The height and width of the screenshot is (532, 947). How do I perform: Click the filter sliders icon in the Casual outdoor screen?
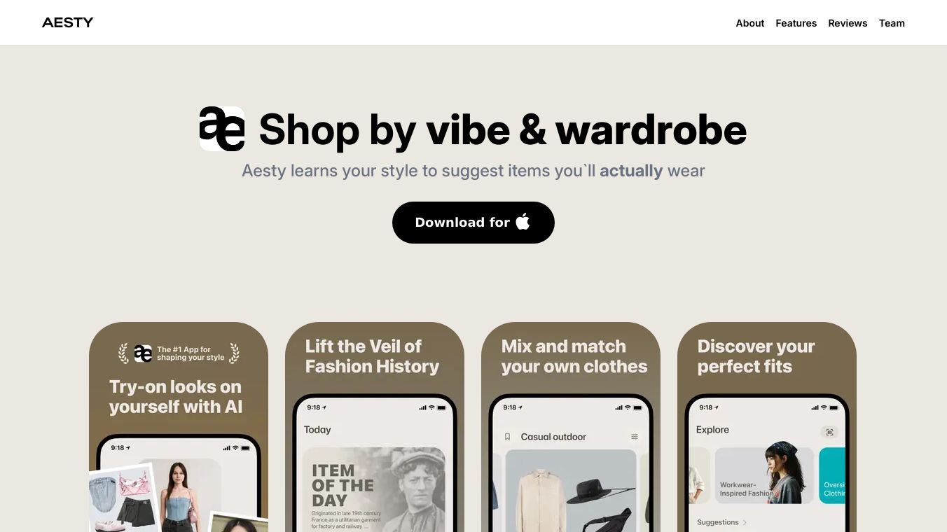pos(635,437)
